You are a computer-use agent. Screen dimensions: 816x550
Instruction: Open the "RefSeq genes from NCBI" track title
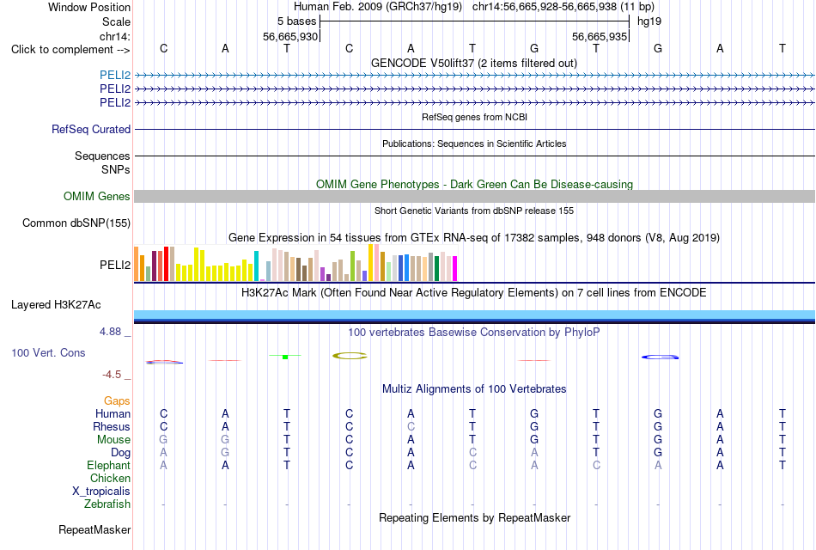(x=474, y=117)
